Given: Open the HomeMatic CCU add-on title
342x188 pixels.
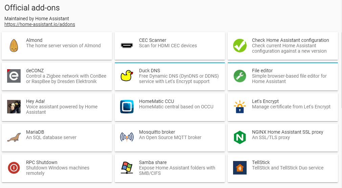Looking at the screenshot, I should click(x=156, y=101).
